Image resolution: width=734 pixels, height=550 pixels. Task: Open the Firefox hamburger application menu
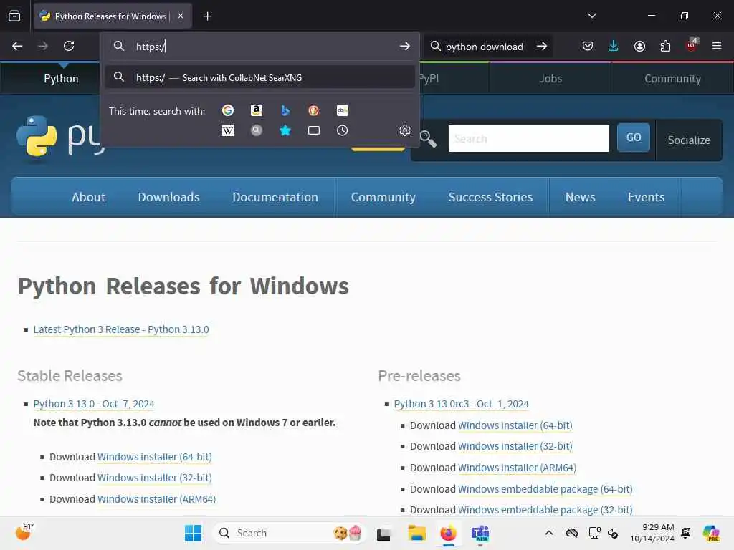pyautogui.click(x=717, y=46)
